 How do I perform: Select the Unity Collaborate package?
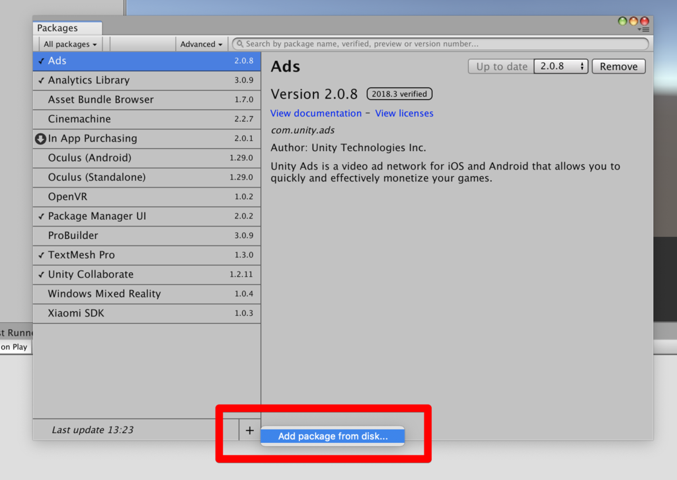click(x=147, y=275)
